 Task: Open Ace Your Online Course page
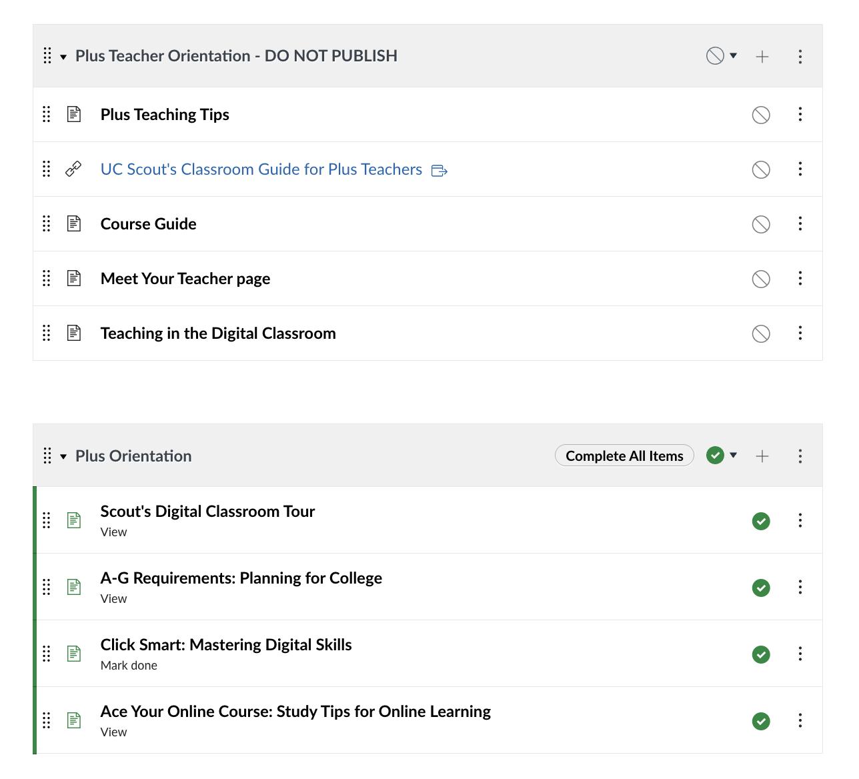295,712
